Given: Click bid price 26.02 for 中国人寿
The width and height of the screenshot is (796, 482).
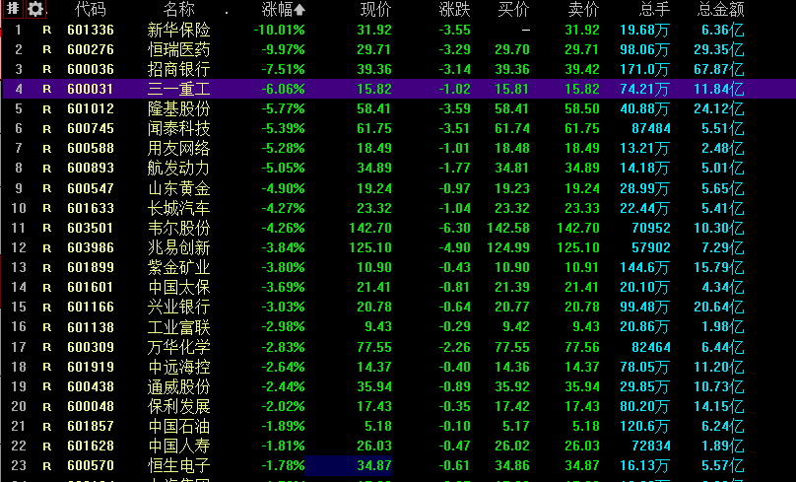Looking at the screenshot, I should pyautogui.click(x=512, y=447).
